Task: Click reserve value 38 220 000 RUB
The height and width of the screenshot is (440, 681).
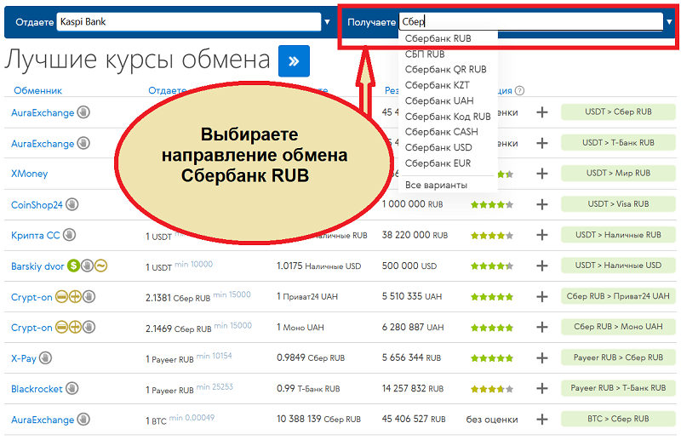Action: [x=415, y=235]
